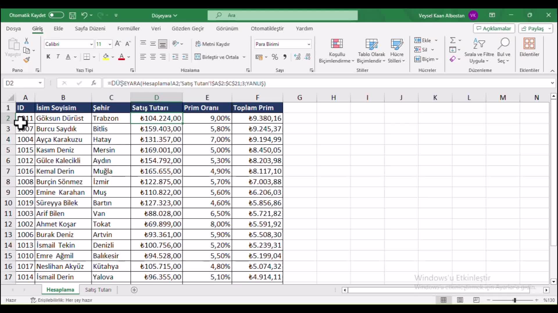558x313 pixels.
Task: Toggle Metni Kaydır wrap text
Action: (212, 44)
